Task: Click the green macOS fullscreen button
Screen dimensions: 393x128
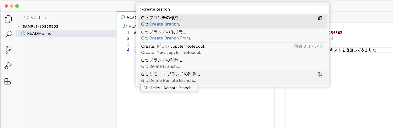Action: tap(17, 6)
